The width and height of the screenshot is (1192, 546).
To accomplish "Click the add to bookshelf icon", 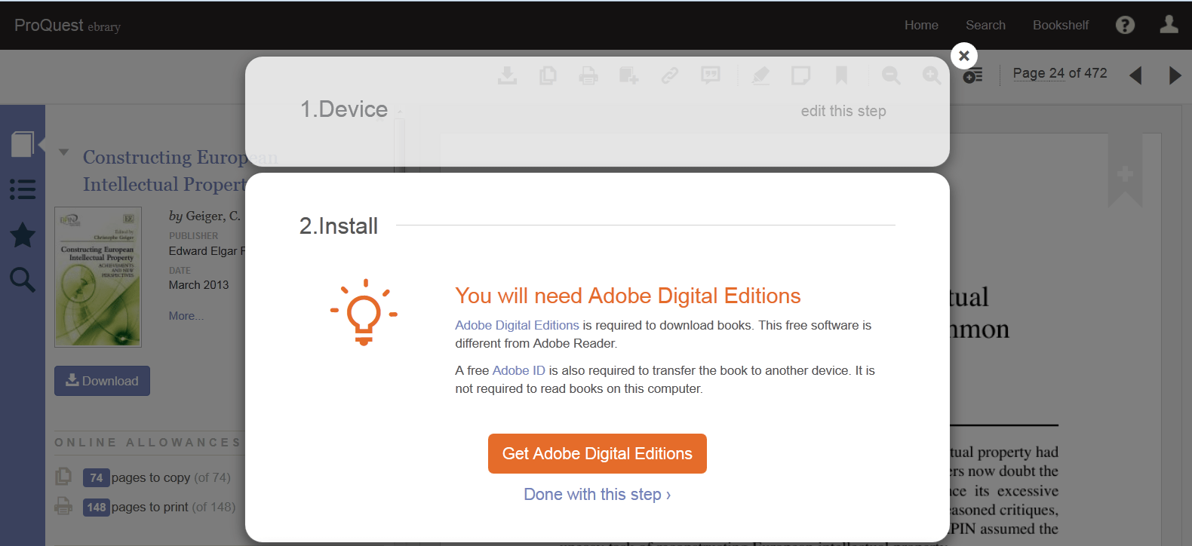I will 628,75.
